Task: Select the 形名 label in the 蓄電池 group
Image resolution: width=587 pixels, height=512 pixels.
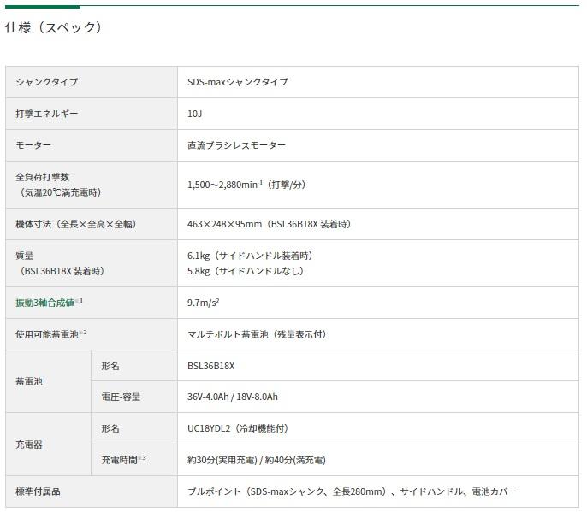Action: [110, 366]
